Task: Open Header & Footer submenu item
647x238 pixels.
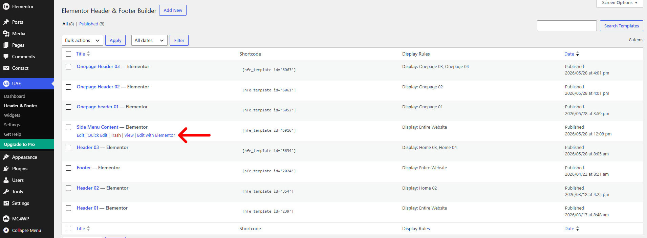Action: (21, 106)
